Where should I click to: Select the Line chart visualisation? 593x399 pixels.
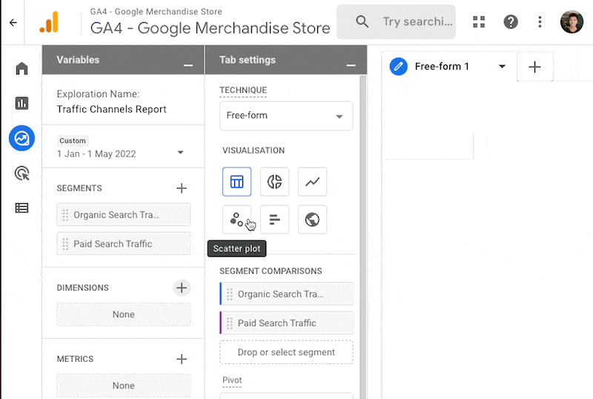click(x=312, y=182)
